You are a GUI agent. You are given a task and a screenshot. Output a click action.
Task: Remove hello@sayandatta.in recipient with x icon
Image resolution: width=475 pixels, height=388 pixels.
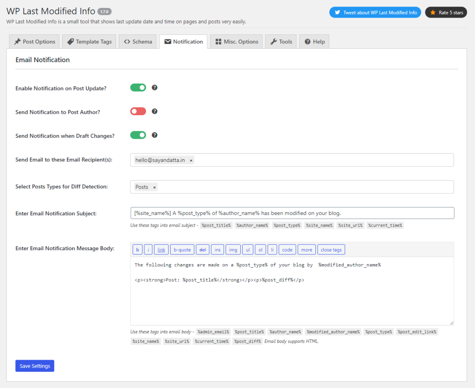(x=191, y=161)
